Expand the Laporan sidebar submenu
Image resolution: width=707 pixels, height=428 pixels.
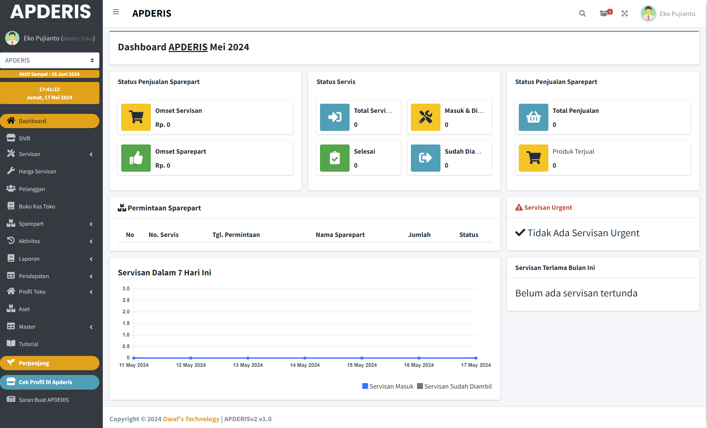pyautogui.click(x=50, y=259)
